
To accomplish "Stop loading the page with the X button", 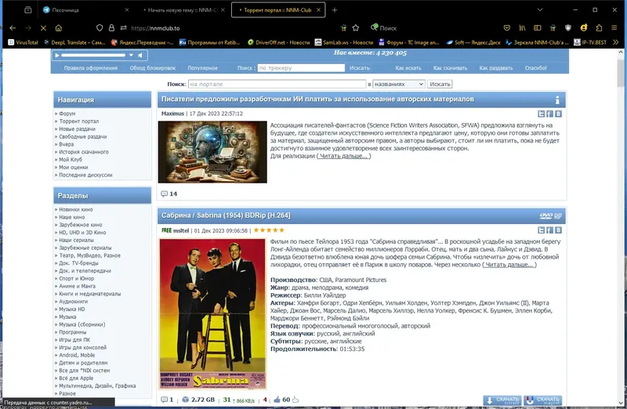I will pyautogui.click(x=43, y=28).
